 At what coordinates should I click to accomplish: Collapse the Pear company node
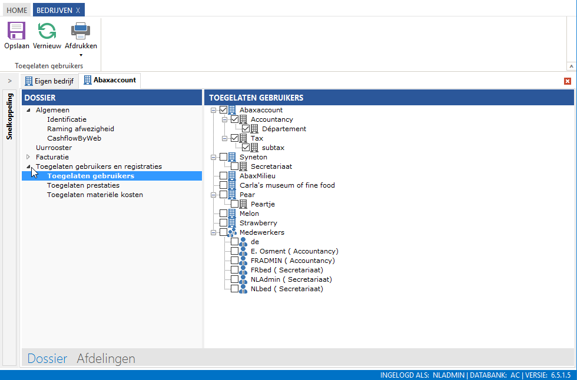[x=213, y=195]
